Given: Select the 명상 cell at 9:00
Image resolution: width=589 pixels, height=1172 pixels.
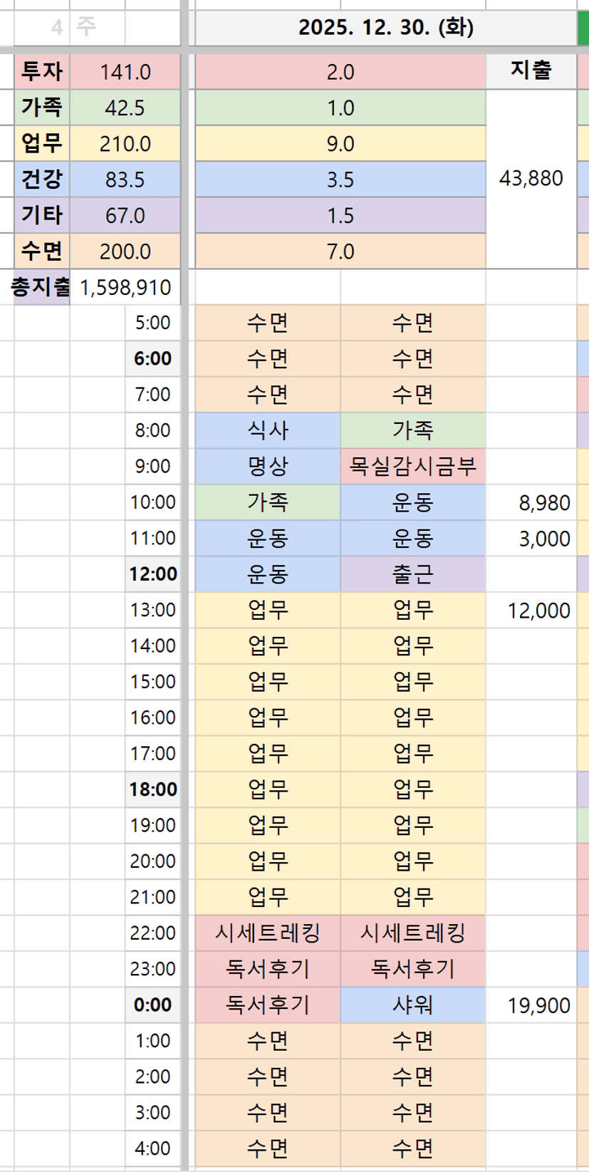Looking at the screenshot, I should click(268, 466).
